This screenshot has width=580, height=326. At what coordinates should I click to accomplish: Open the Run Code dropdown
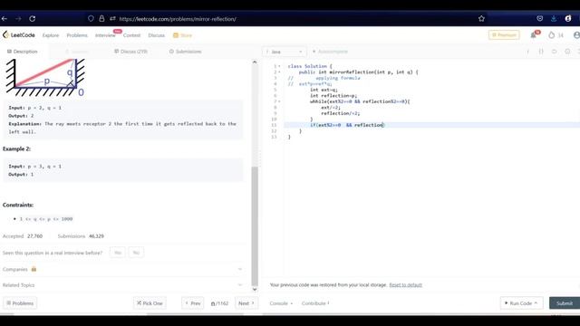click(522, 303)
